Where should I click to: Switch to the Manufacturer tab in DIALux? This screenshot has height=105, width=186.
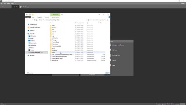[x=25, y=7]
